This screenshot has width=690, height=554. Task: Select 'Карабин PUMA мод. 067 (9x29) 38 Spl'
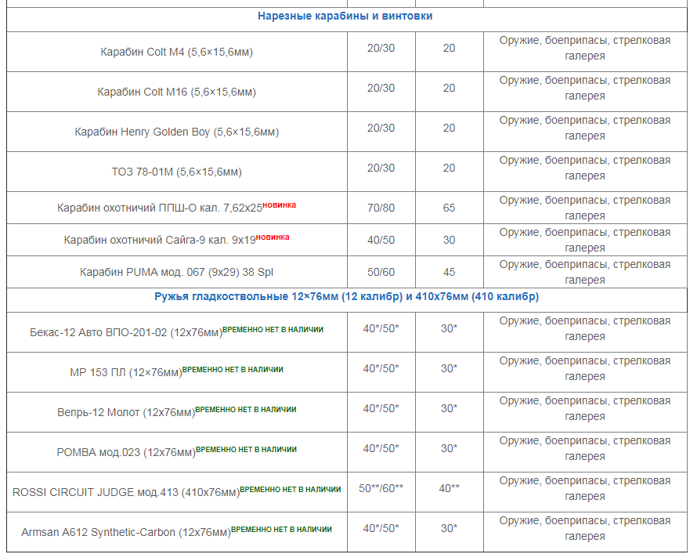pyautogui.click(x=176, y=272)
